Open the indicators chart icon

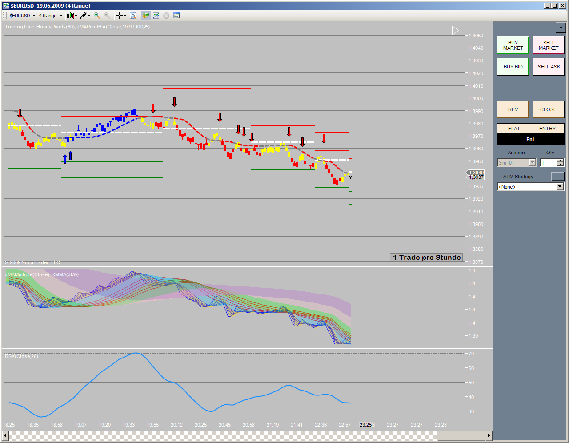pyautogui.click(x=156, y=16)
